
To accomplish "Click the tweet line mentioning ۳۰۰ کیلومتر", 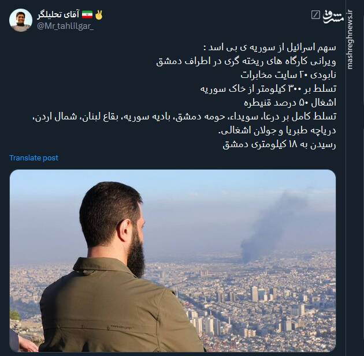I will 268,89.
